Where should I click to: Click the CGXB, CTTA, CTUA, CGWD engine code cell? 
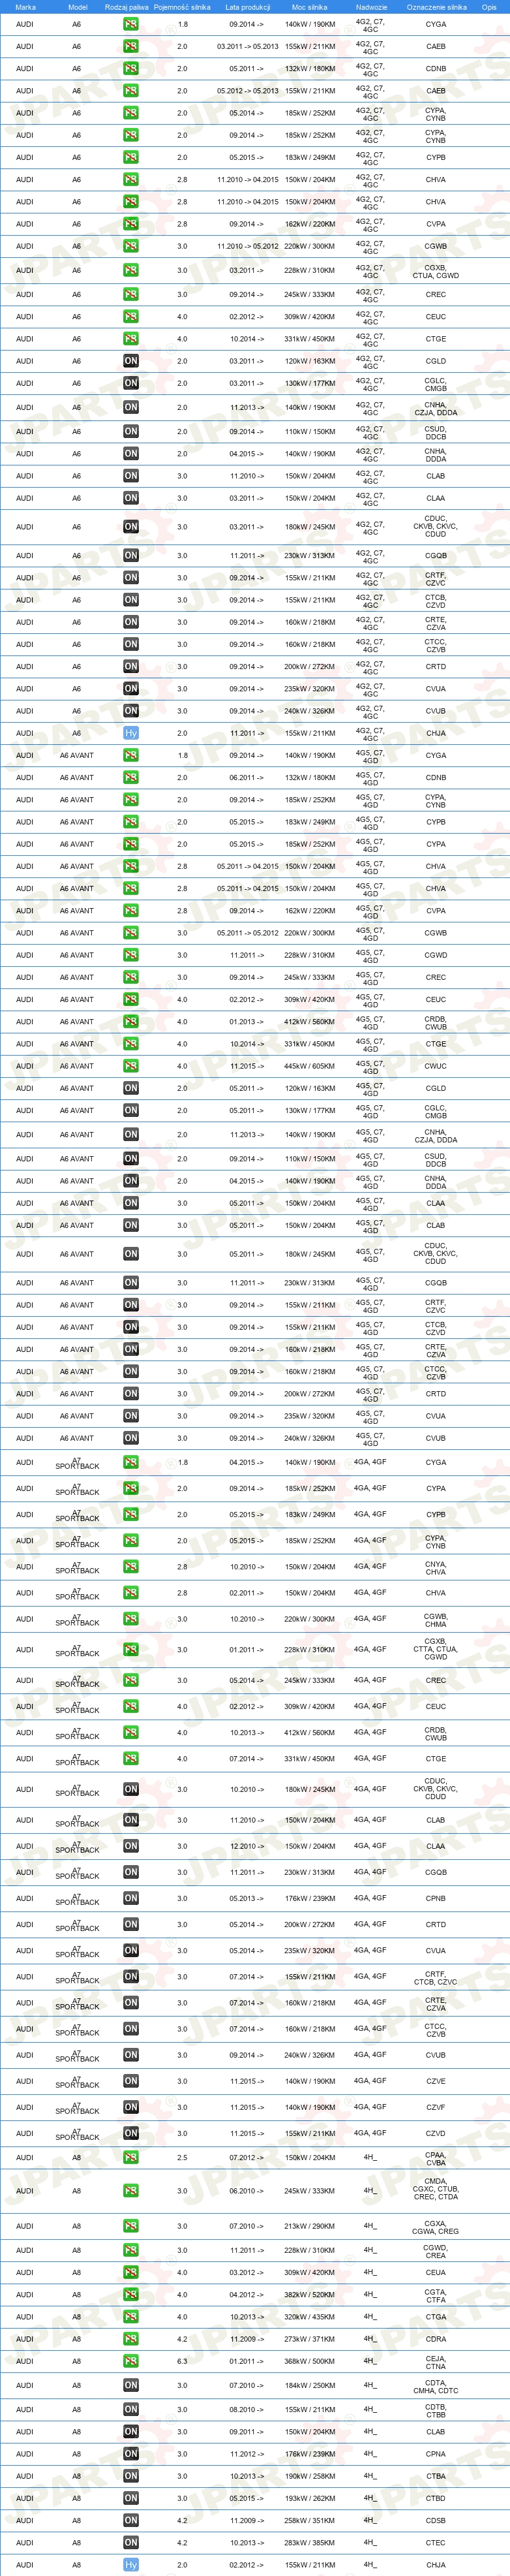[x=436, y=1650]
